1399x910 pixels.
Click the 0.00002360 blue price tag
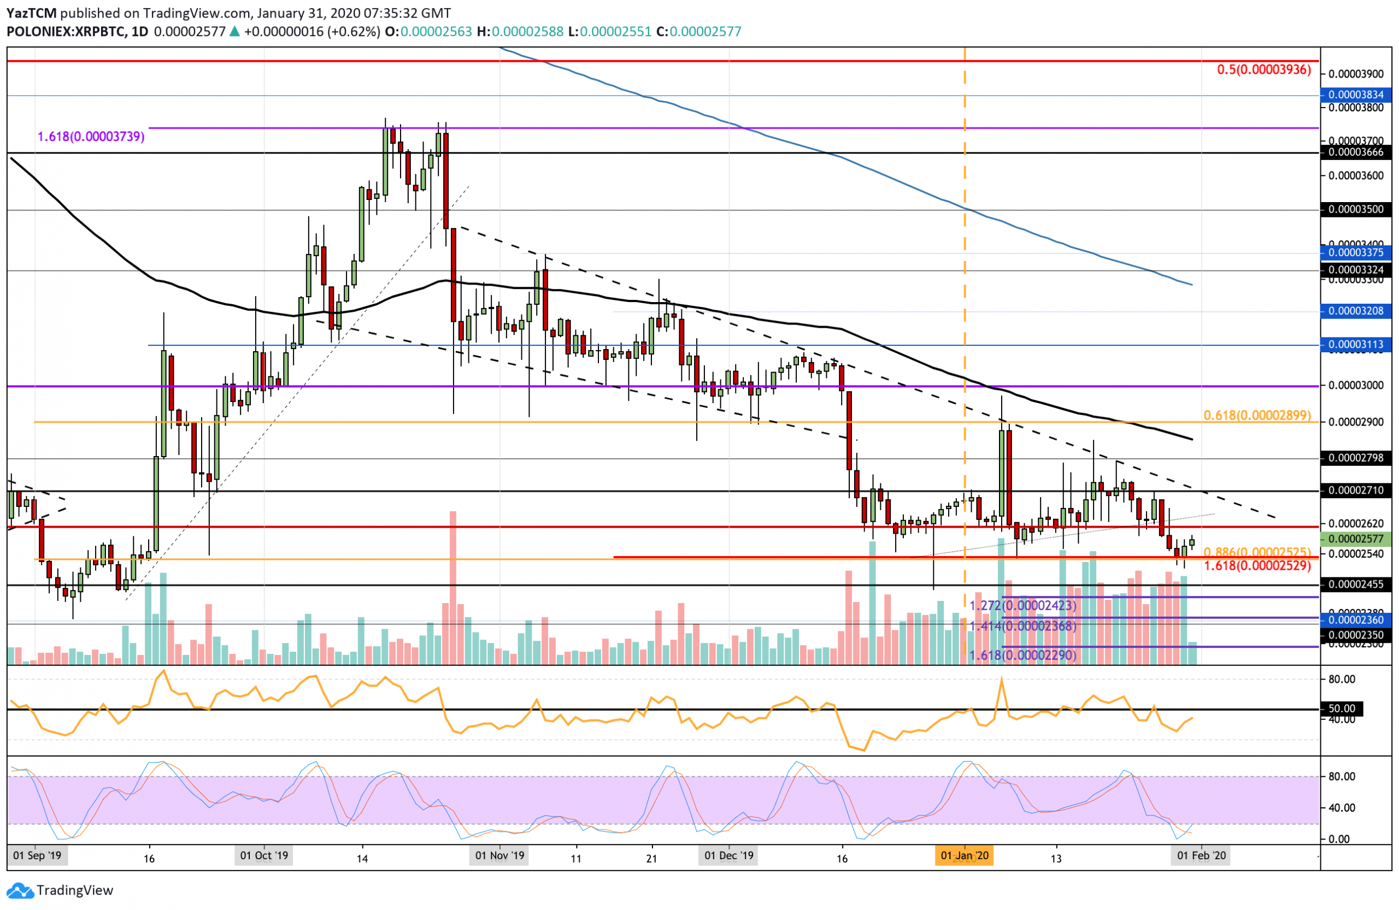pyautogui.click(x=1355, y=621)
